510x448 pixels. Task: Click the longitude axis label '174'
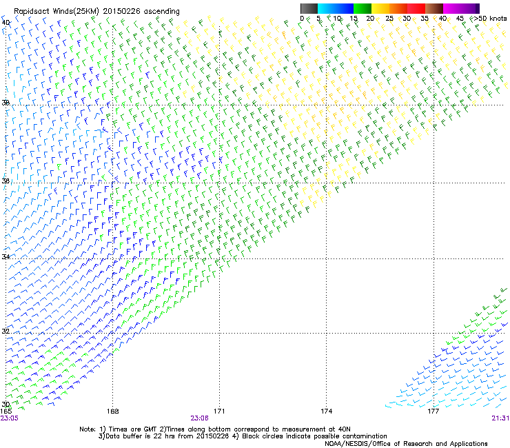click(x=326, y=411)
